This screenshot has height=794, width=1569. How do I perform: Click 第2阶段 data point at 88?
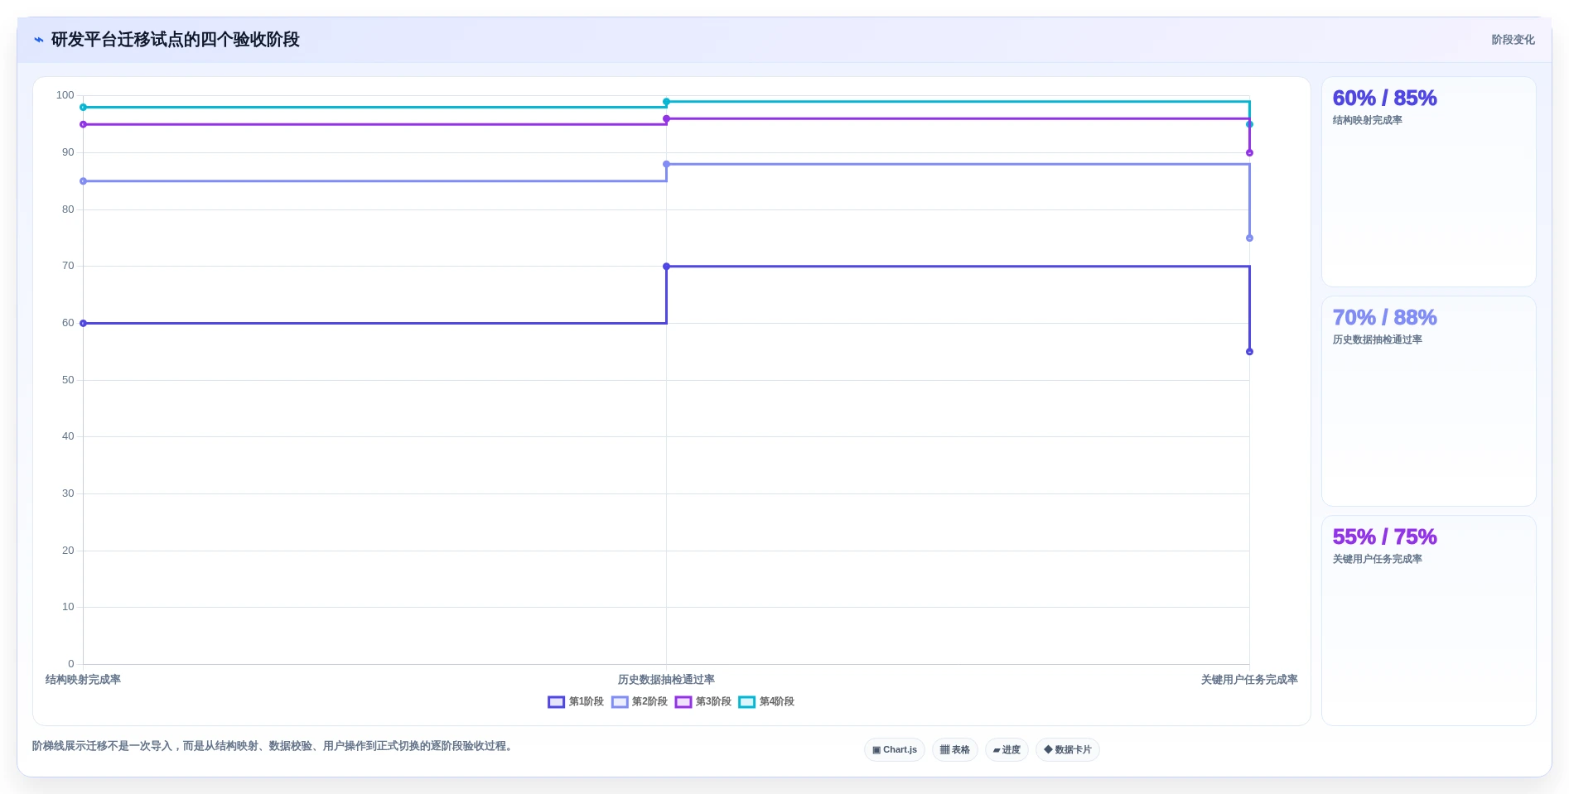666,164
